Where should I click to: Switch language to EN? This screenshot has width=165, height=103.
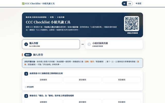(x=130, y=4)
